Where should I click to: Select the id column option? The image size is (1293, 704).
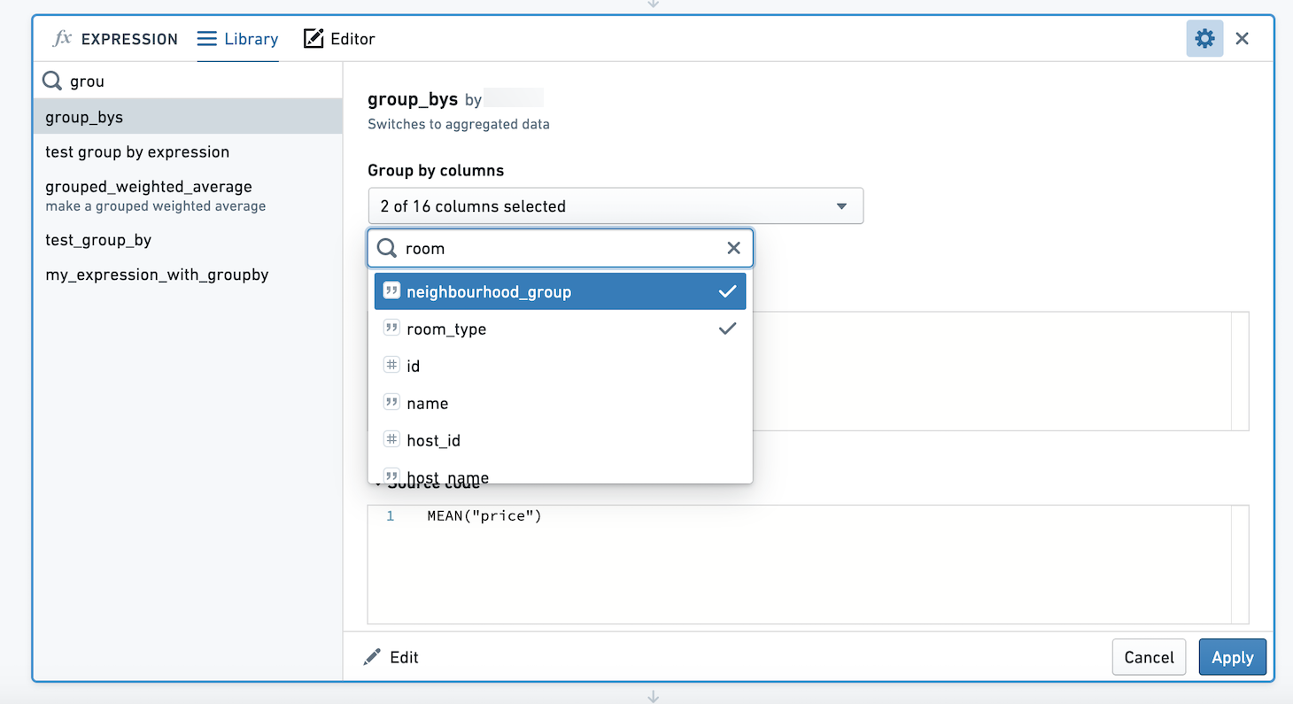coord(560,366)
